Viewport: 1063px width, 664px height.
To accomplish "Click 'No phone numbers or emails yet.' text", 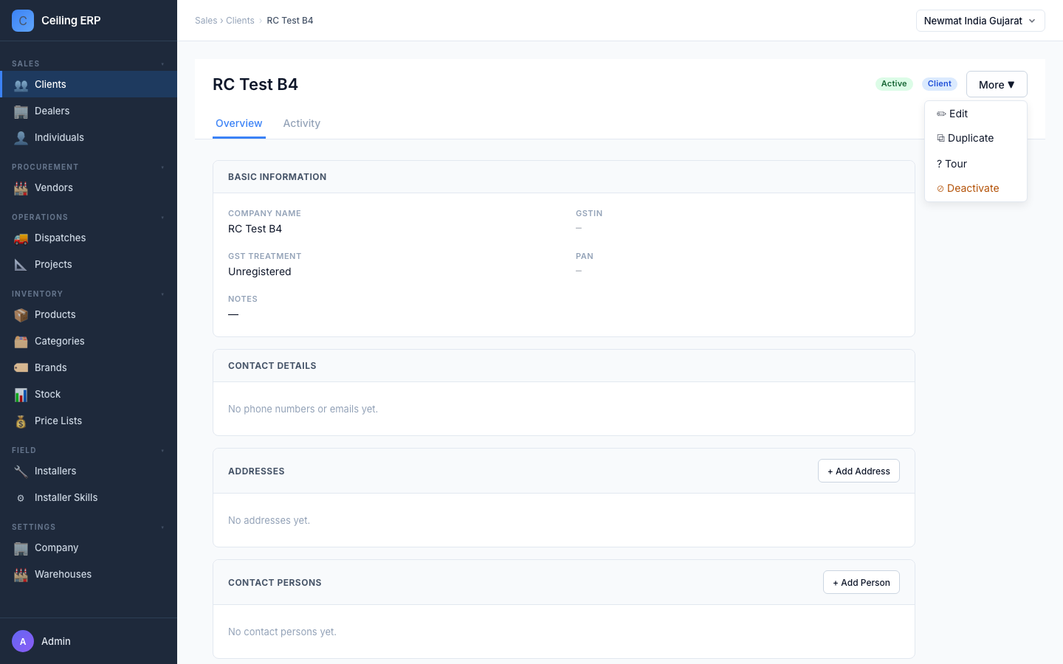I will [303, 409].
